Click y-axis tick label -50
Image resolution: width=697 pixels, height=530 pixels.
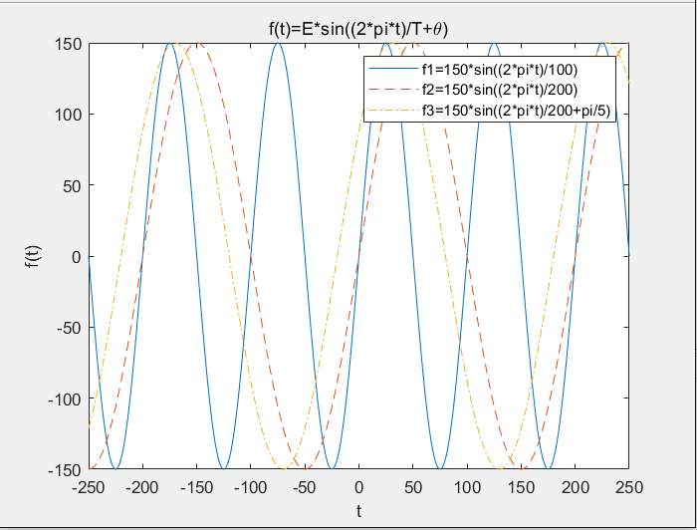69,328
